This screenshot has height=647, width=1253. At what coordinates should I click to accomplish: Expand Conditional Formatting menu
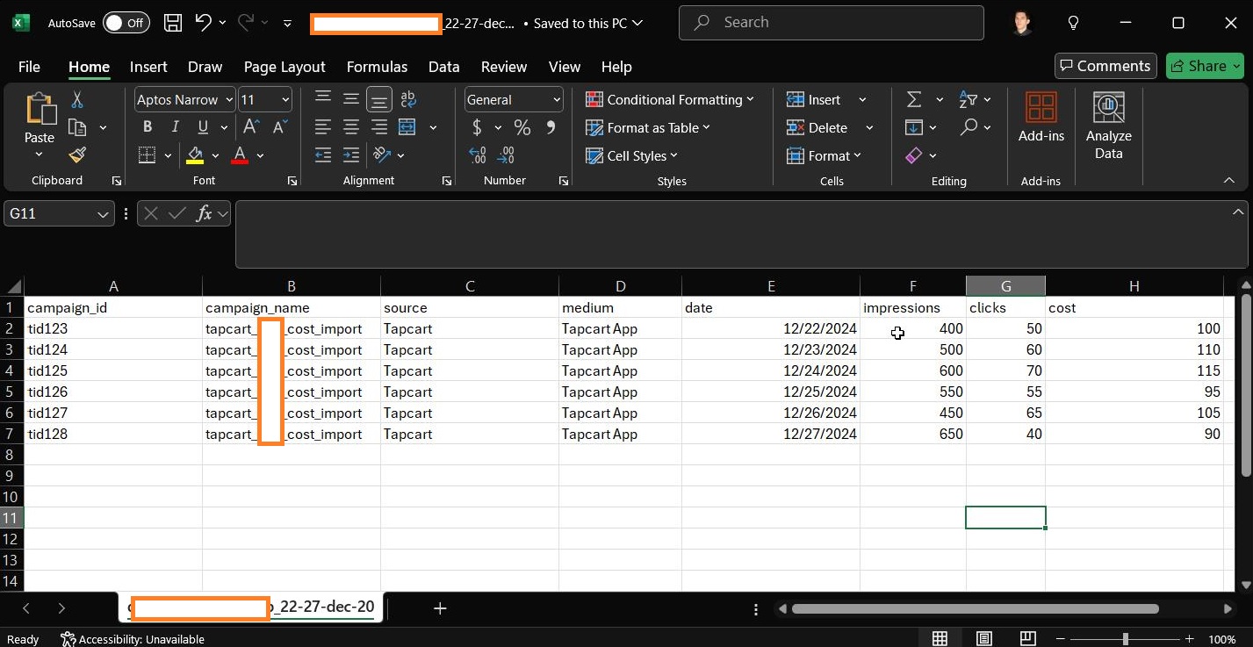pyautogui.click(x=670, y=99)
